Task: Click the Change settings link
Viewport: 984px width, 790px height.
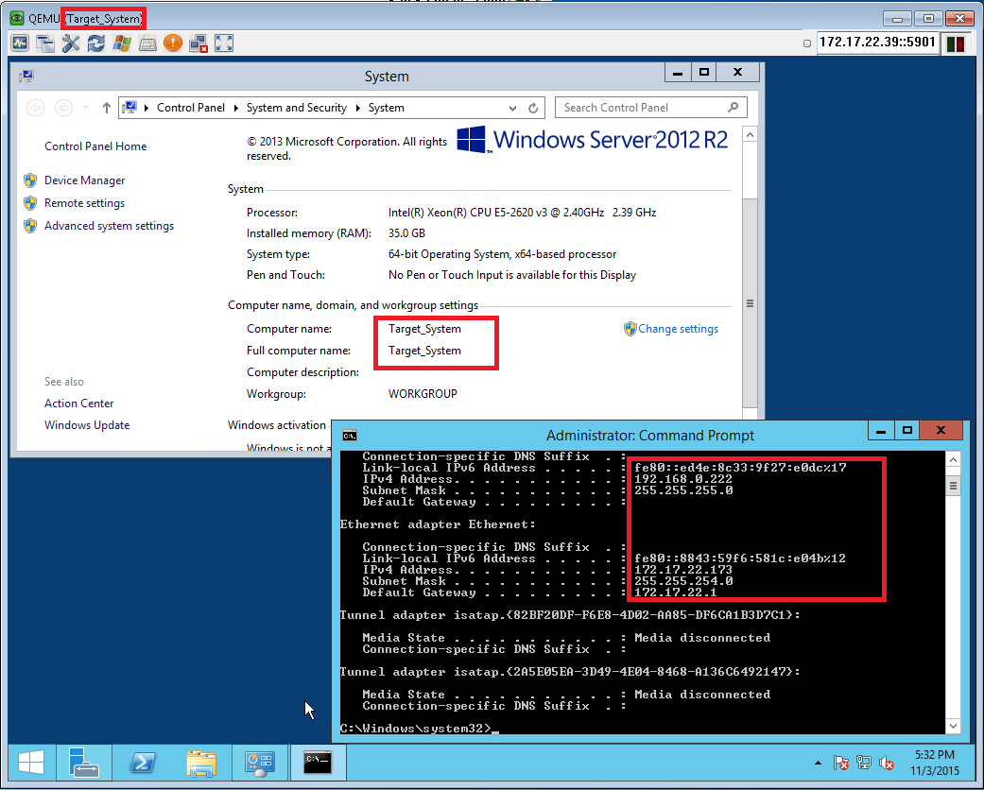Action: coord(678,329)
